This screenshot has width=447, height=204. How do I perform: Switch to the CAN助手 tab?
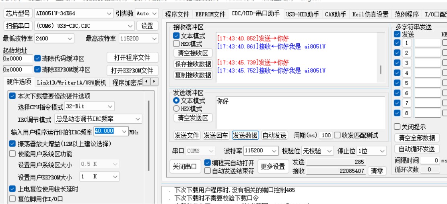pyautogui.click(x=336, y=14)
